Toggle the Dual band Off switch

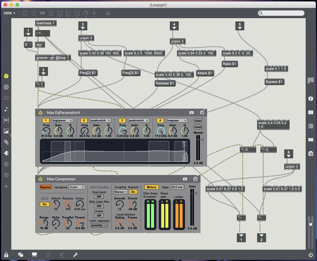click(x=99, y=196)
